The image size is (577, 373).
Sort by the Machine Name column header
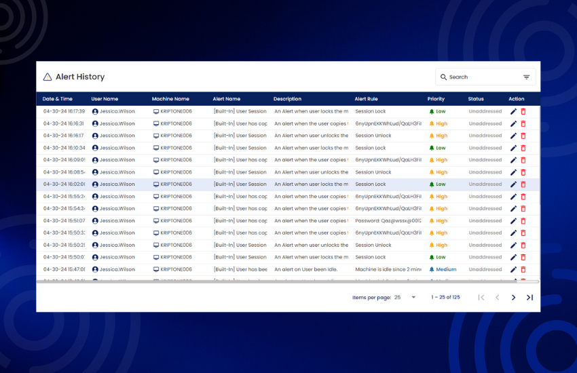tap(170, 99)
